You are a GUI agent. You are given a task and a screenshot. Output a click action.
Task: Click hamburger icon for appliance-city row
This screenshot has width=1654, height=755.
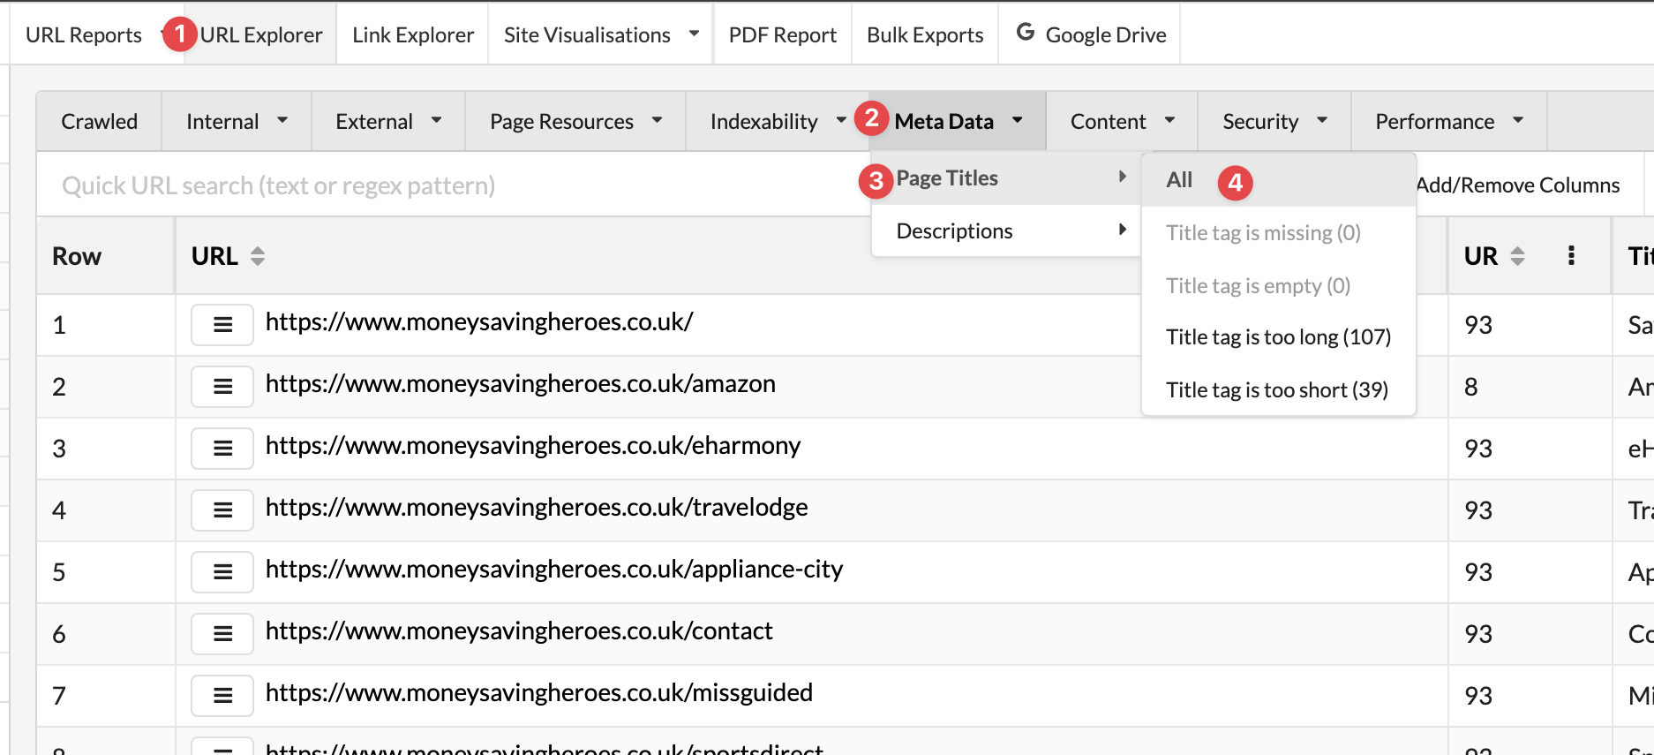click(x=222, y=572)
